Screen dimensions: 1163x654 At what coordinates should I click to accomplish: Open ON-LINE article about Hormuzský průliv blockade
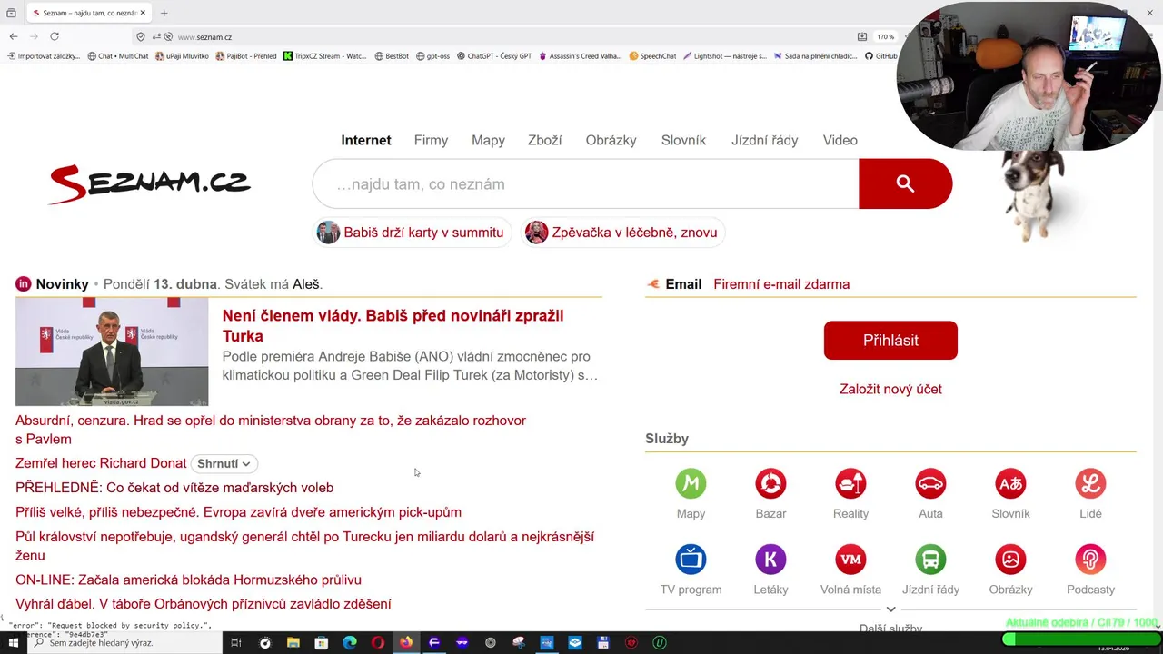click(x=188, y=580)
